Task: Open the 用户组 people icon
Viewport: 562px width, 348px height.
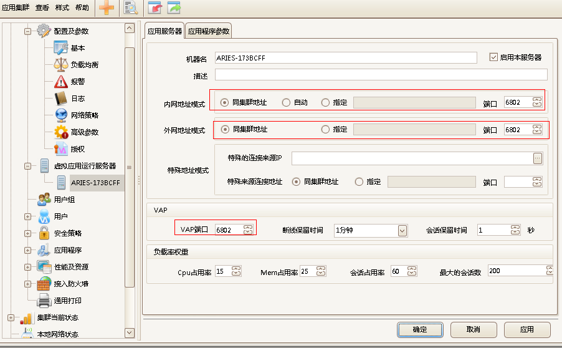Action: pos(44,200)
